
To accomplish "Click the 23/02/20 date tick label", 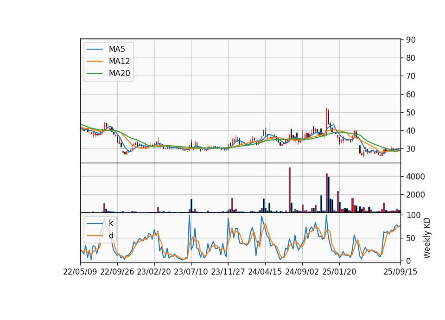I will (x=154, y=272).
